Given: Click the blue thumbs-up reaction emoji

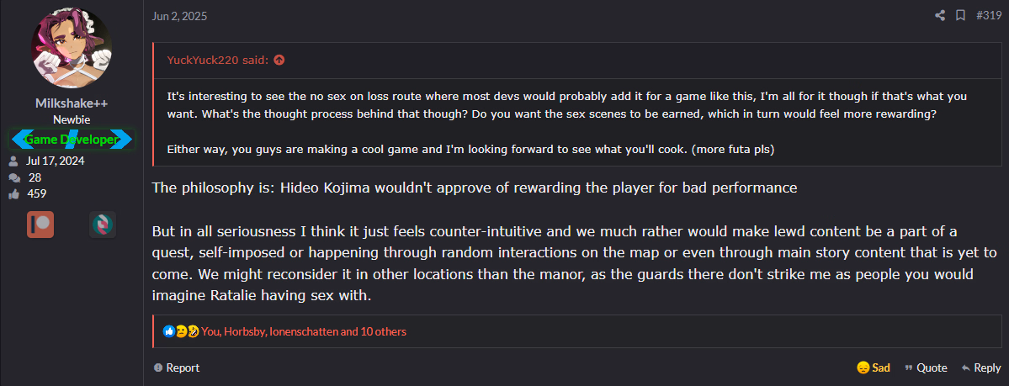Looking at the screenshot, I should [169, 332].
